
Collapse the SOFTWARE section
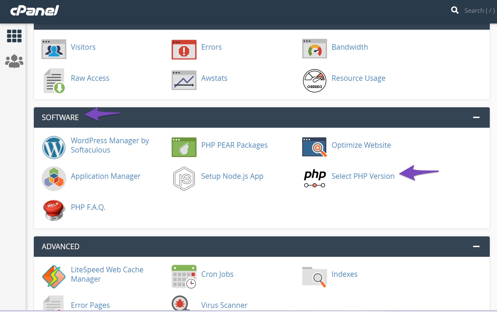pyautogui.click(x=476, y=117)
